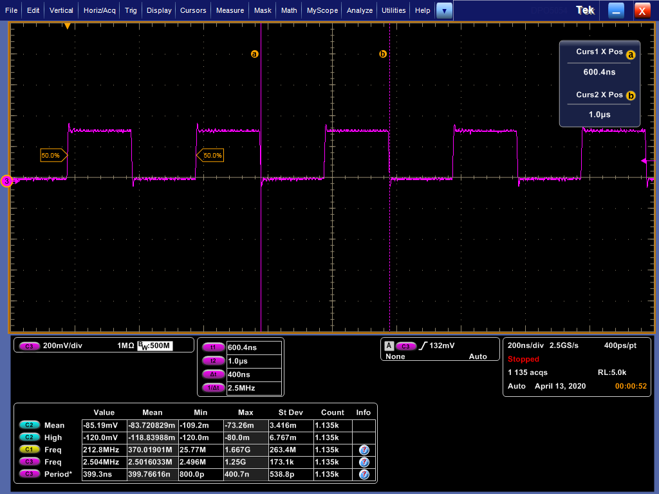This screenshot has height=494, width=659.
Task: Open the Display menu
Action: pos(159,10)
